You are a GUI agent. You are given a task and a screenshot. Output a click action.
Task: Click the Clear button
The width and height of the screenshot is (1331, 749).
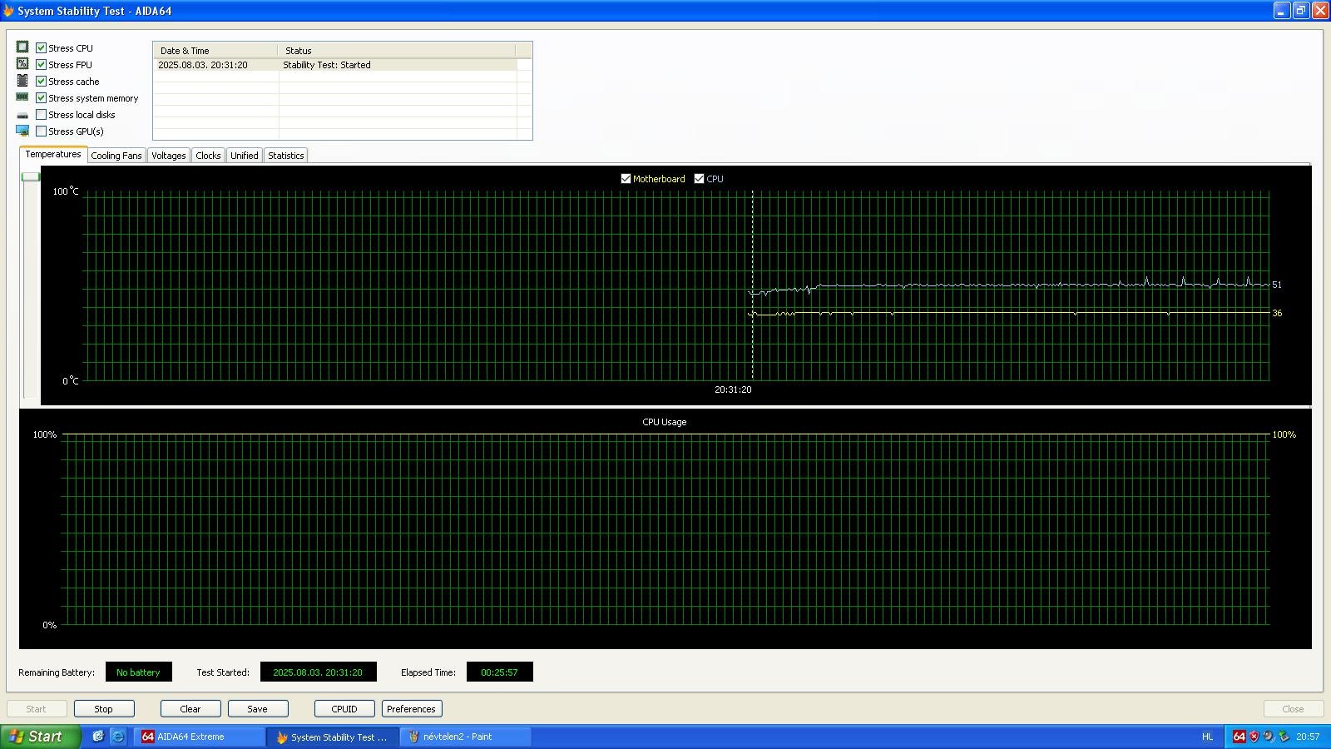[x=190, y=709]
